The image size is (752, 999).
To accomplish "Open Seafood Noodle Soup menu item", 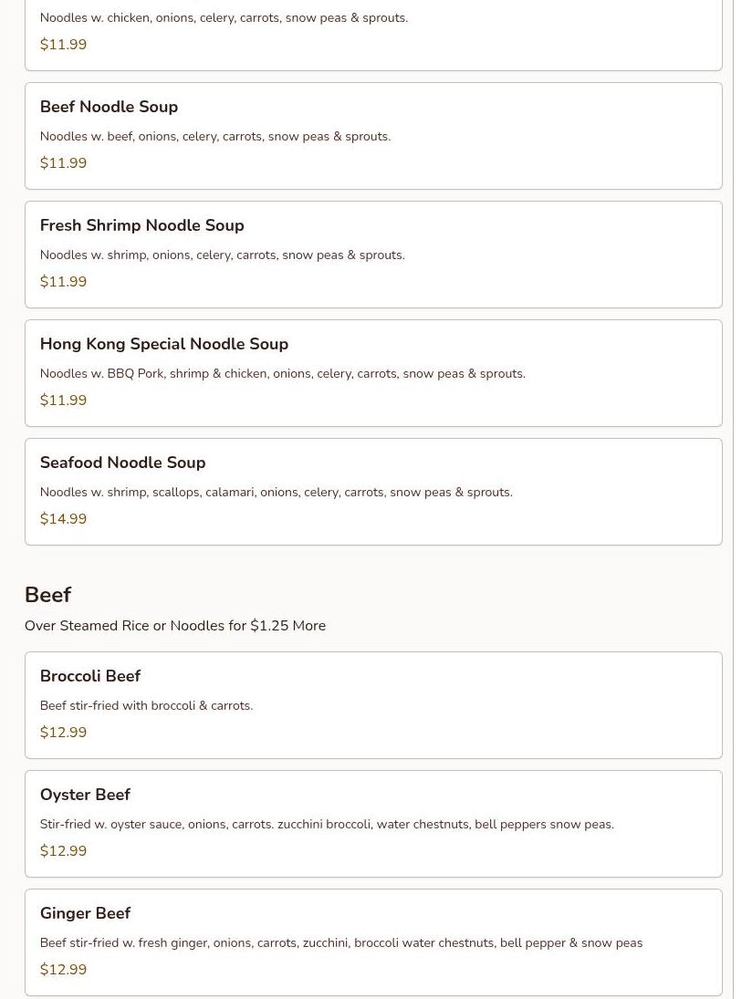I will [122, 463].
